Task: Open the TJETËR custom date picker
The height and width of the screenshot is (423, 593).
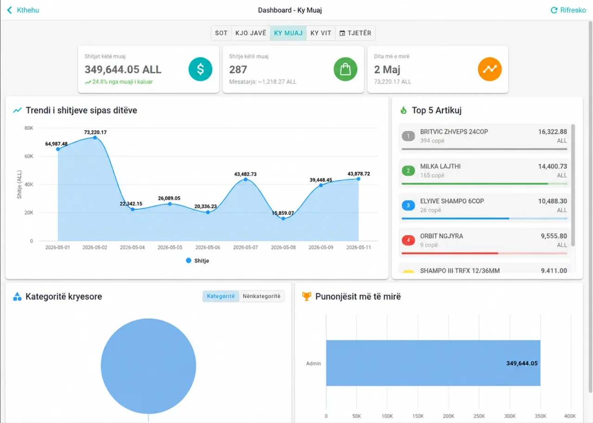Action: pyautogui.click(x=355, y=33)
